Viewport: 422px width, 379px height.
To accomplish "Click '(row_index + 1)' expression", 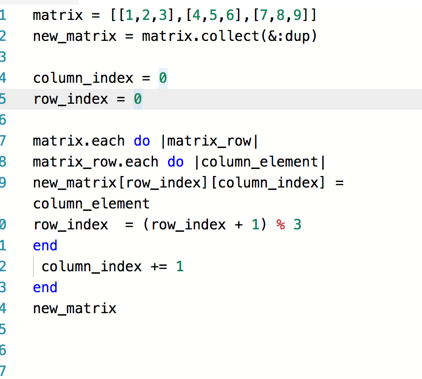I will (205, 225).
